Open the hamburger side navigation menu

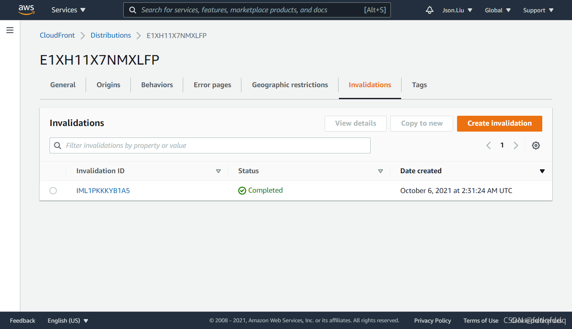pyautogui.click(x=10, y=30)
